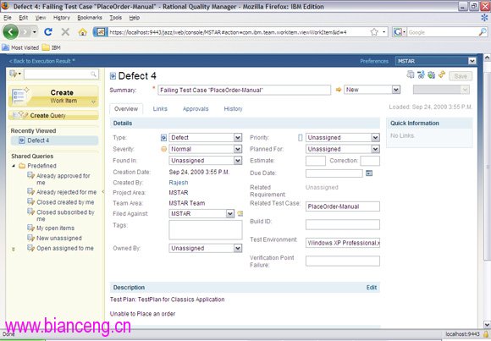Click the gray find duplicates icon beside Save

click(411, 74)
